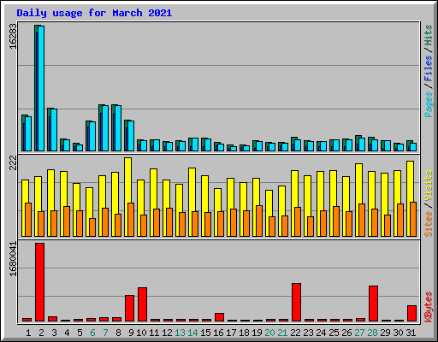Click the day 28 KBytes red bar
Viewport: 438px width, 342px height.
[373, 304]
